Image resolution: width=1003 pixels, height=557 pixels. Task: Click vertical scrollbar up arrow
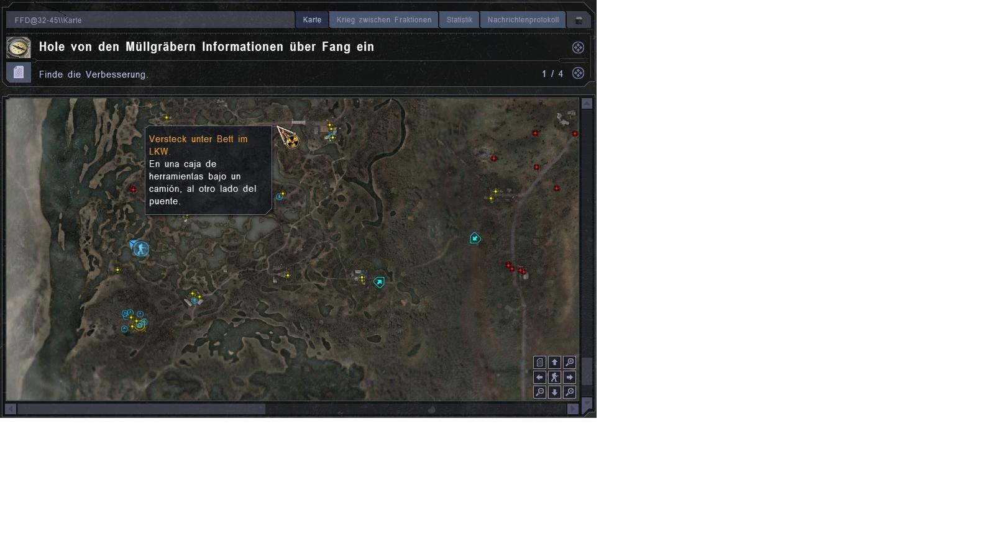587,103
